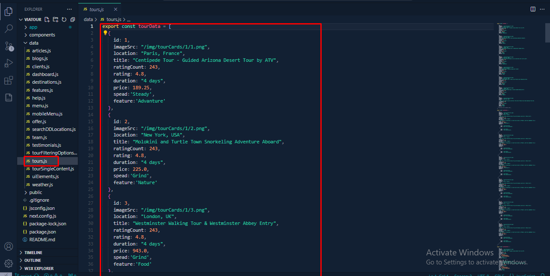Viewport: 550px width, 276px height.
Task: Collapse all folders in Explorer
Action: coord(73,20)
